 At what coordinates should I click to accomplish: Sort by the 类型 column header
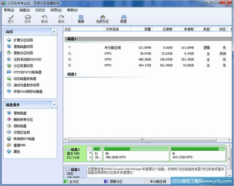(x=203, y=29)
